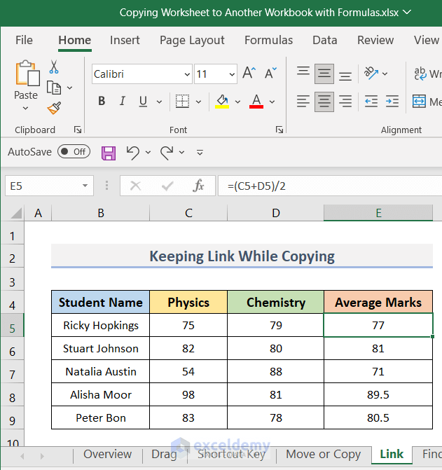
Task: Open the font size 11 dropdown
Action: (232, 74)
